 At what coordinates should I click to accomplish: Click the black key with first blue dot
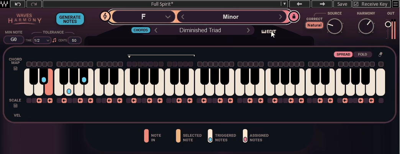coord(44,77)
